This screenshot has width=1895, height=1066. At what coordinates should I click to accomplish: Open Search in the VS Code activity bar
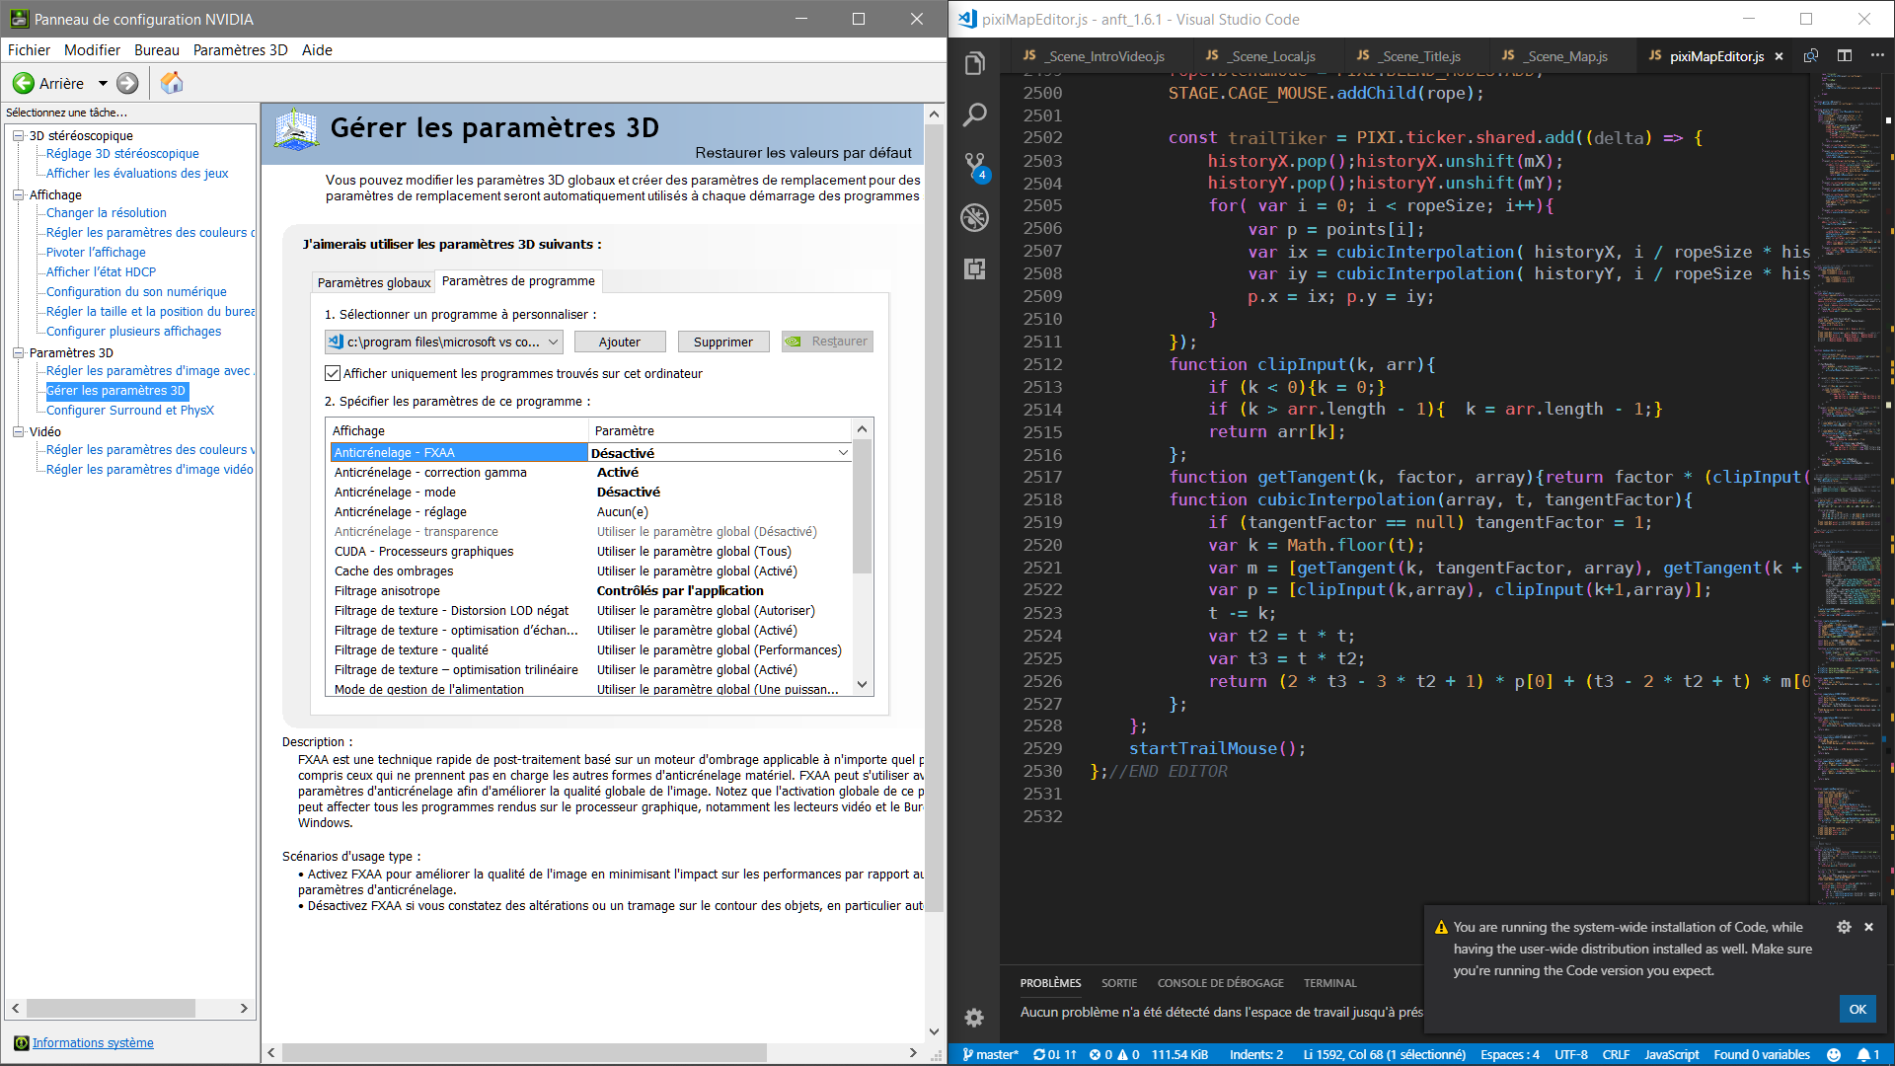pos(974,115)
